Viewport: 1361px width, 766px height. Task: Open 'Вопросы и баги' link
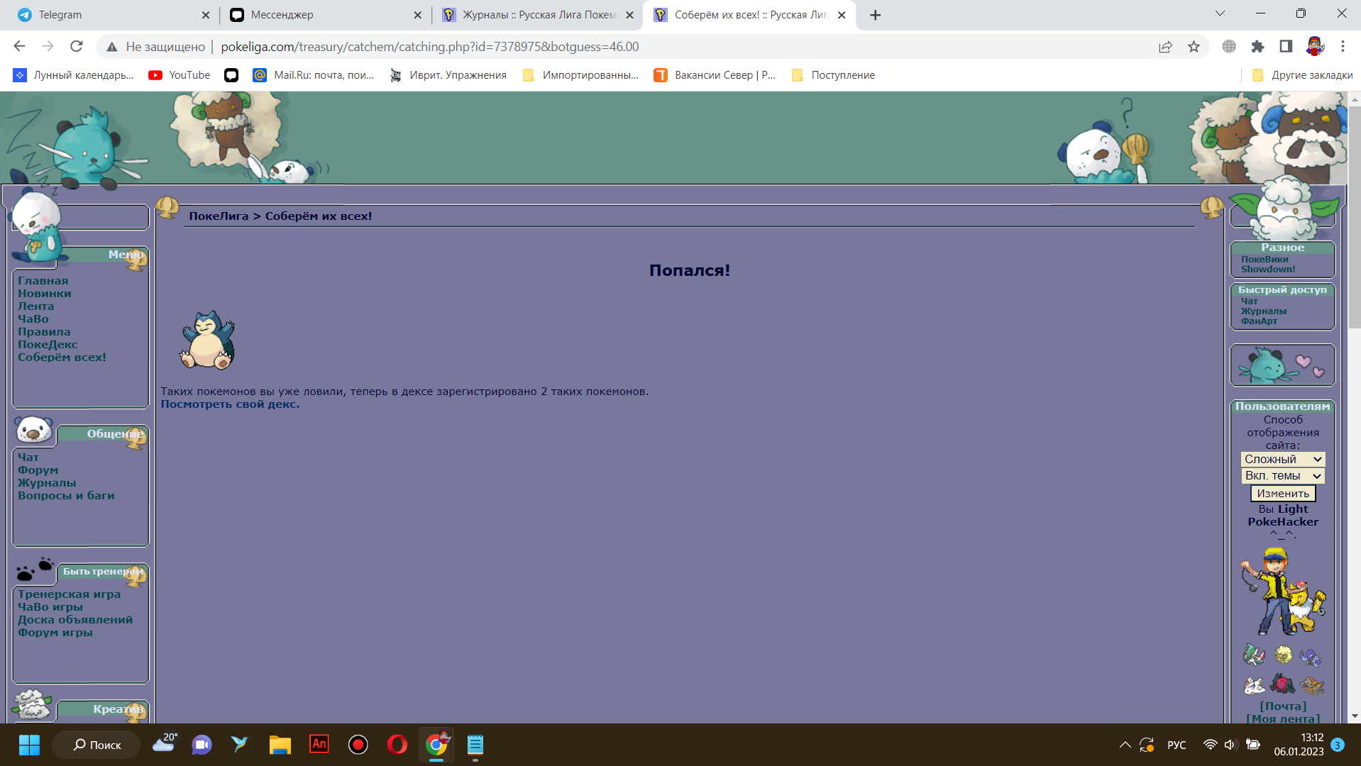click(66, 496)
